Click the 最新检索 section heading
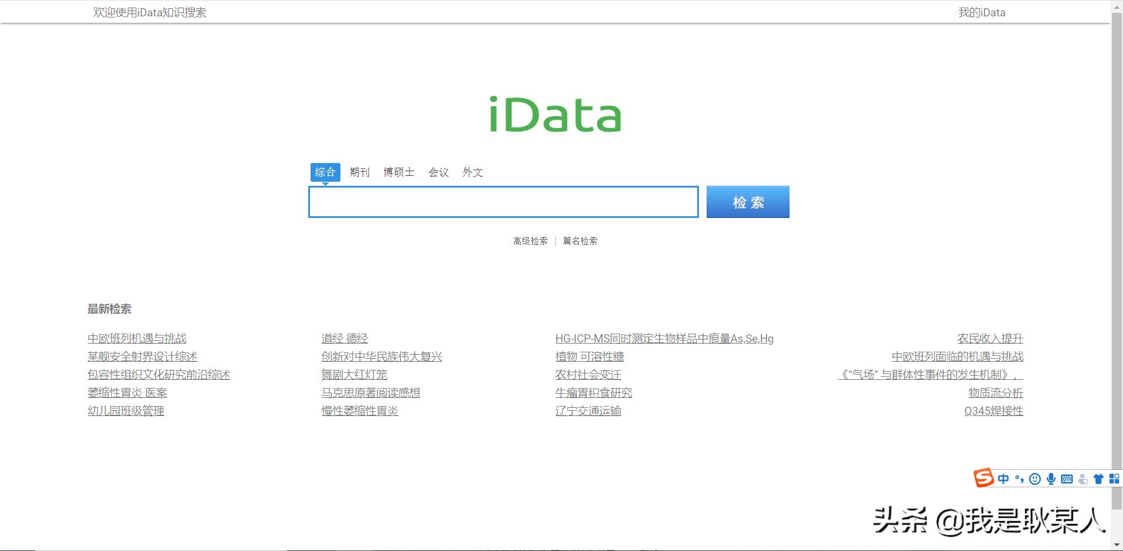The height and width of the screenshot is (551, 1123). pos(109,309)
